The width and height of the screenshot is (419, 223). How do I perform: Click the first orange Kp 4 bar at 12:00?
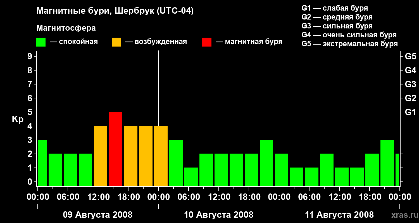tap(101, 156)
